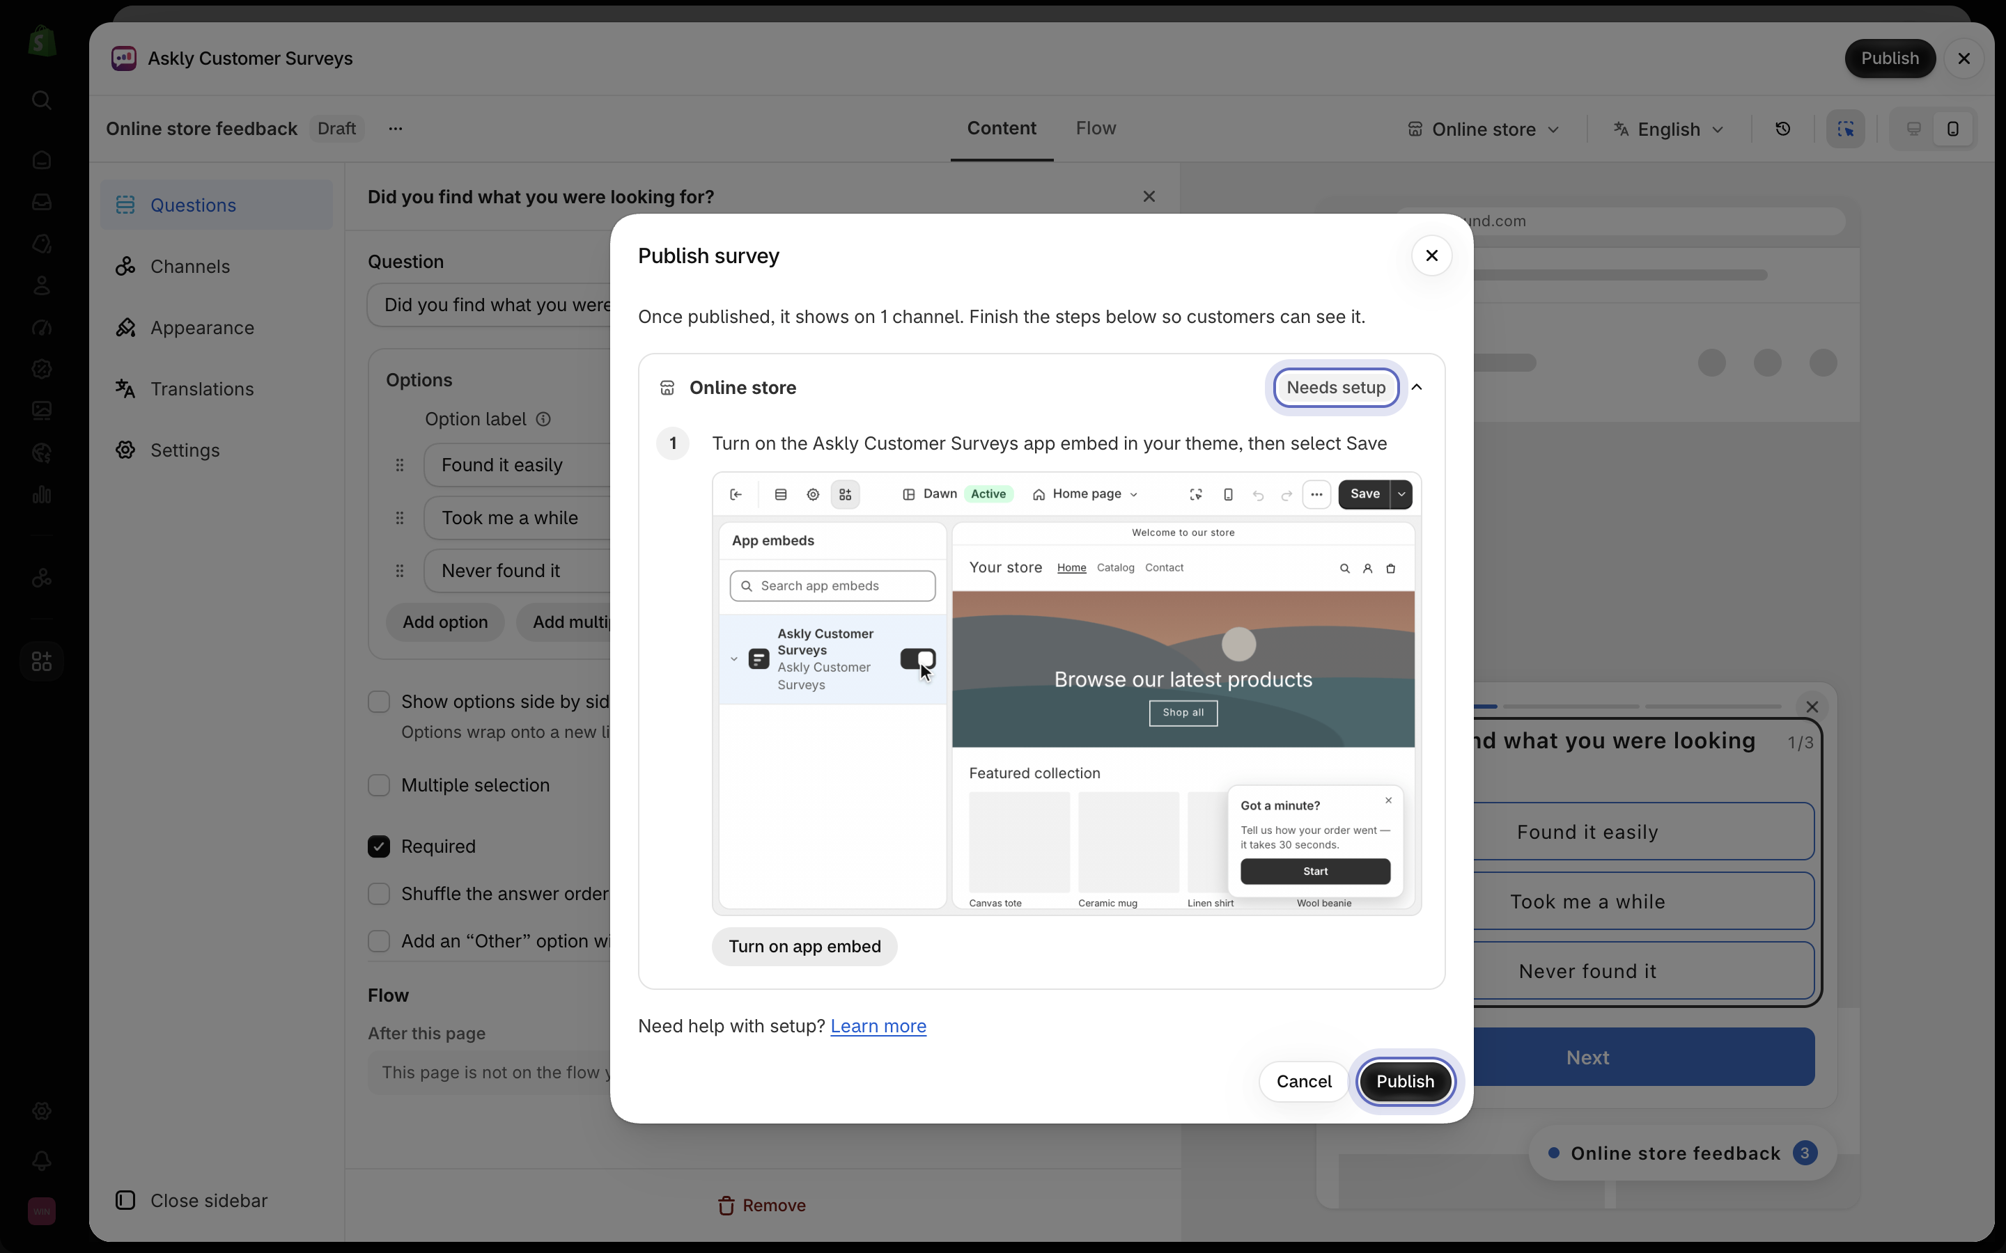The height and width of the screenshot is (1253, 2006).
Task: Open the Shopify search icon in sidebar
Action: 42,100
